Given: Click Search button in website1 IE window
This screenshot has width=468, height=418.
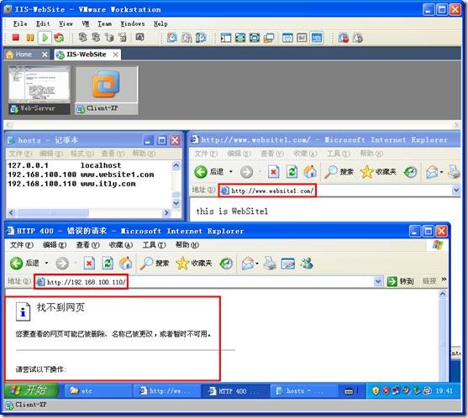Looking at the screenshot, I should pos(339,172).
